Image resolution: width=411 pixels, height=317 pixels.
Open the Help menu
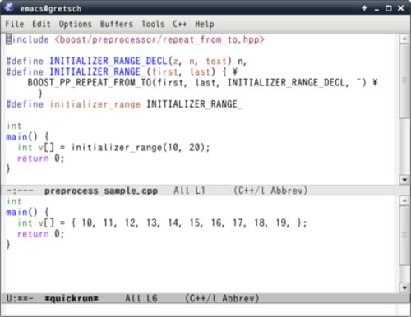205,24
